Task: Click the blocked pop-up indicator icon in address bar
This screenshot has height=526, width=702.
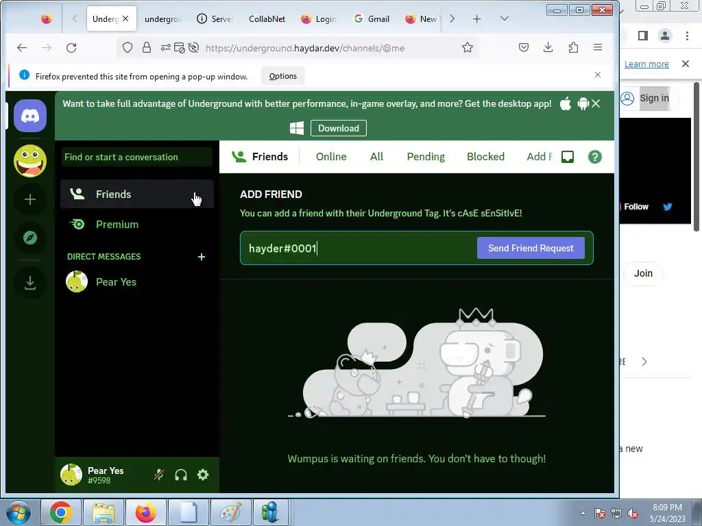Action: point(179,47)
